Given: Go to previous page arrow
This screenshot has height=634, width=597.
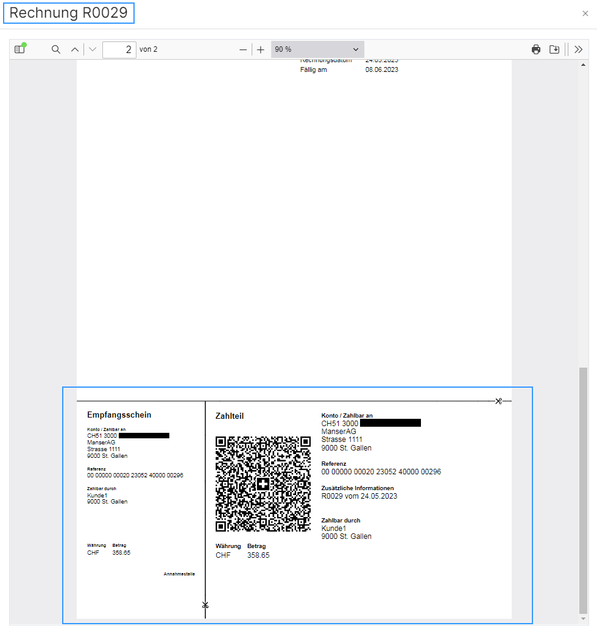Looking at the screenshot, I should (75, 49).
